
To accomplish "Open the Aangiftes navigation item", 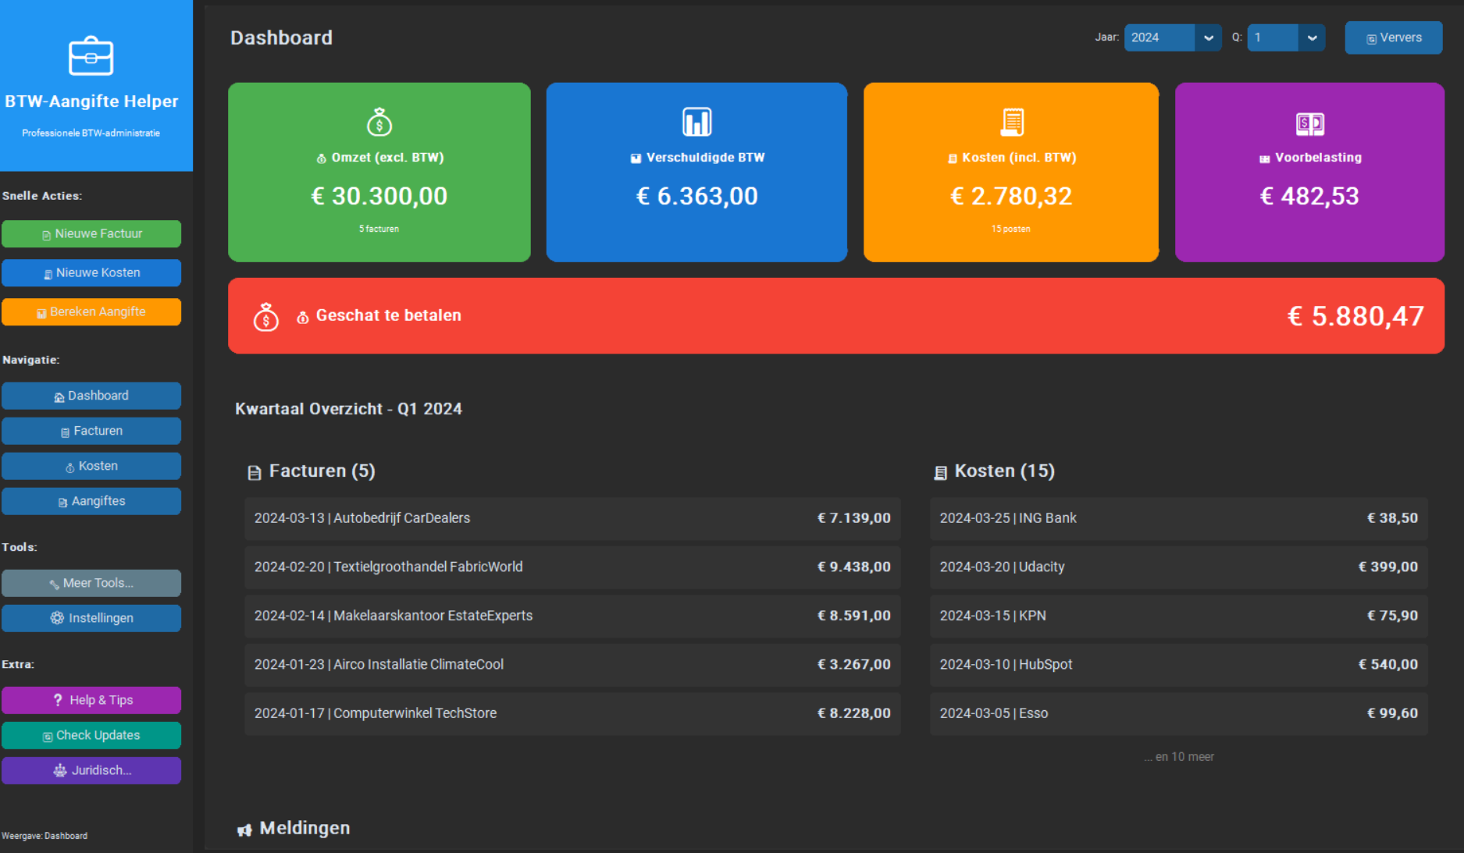I will click(x=91, y=501).
